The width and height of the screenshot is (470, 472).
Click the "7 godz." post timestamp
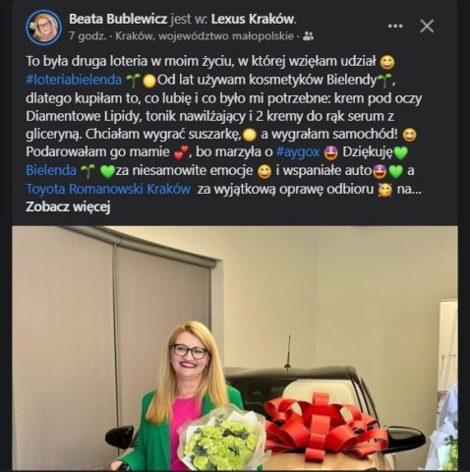(88, 36)
